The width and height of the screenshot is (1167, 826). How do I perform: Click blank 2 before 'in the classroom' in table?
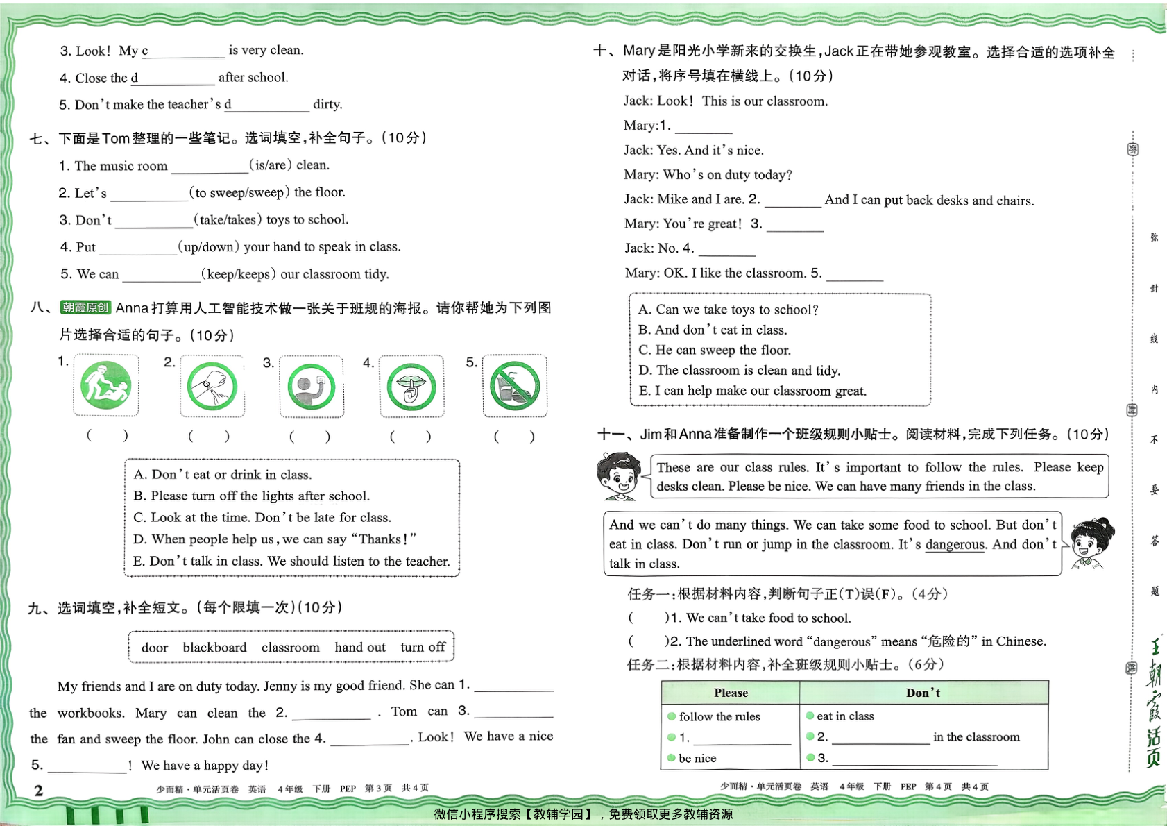click(x=881, y=737)
